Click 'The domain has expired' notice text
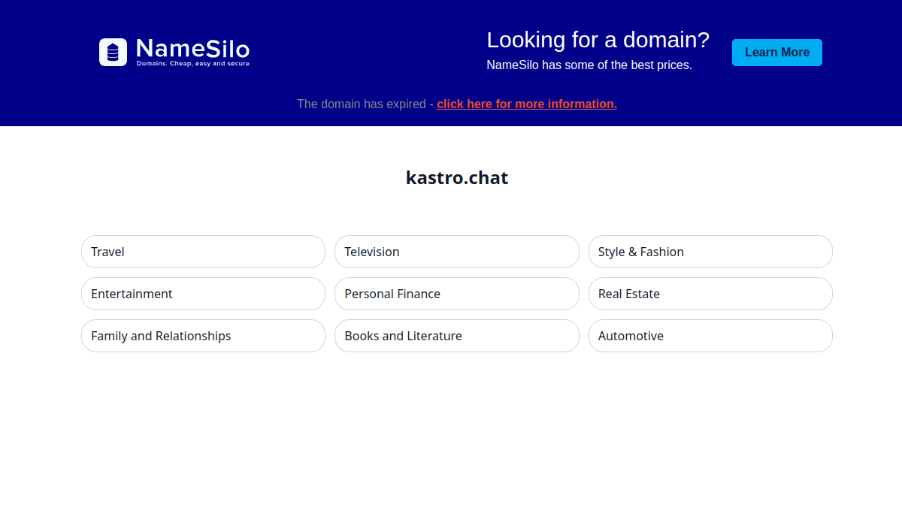Viewport: 902px width, 507px height. point(362,104)
